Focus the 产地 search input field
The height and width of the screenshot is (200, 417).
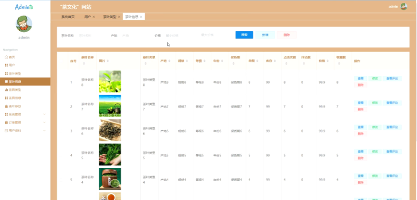point(135,36)
